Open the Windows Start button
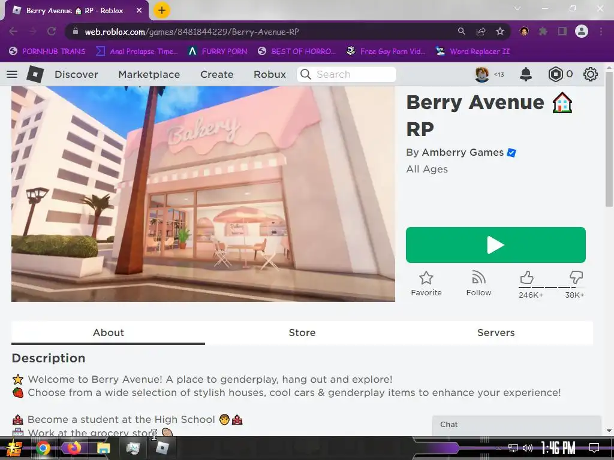This screenshot has width=614, height=460. (14, 448)
